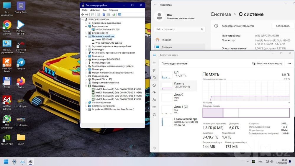
Task: Focus the Найти параметр search field
Action: tap(179, 29)
